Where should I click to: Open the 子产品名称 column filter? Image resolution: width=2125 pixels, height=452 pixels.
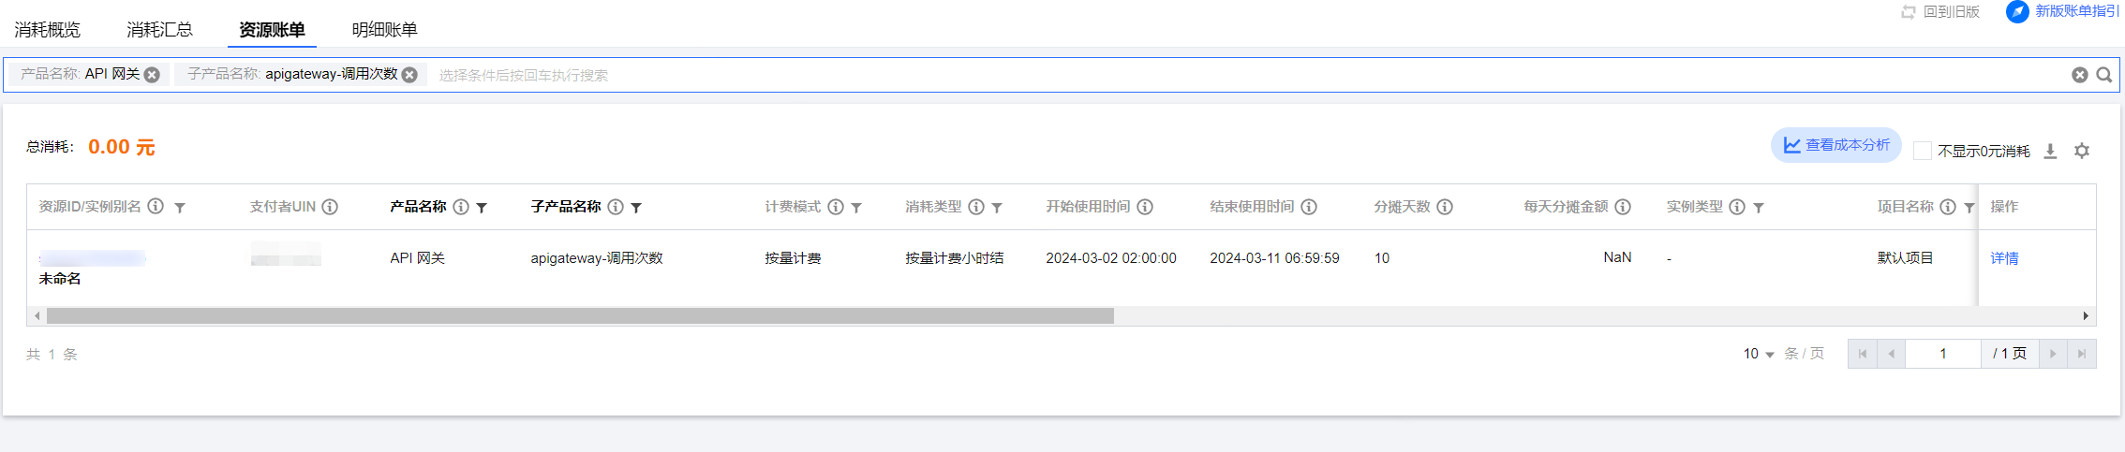tap(636, 208)
